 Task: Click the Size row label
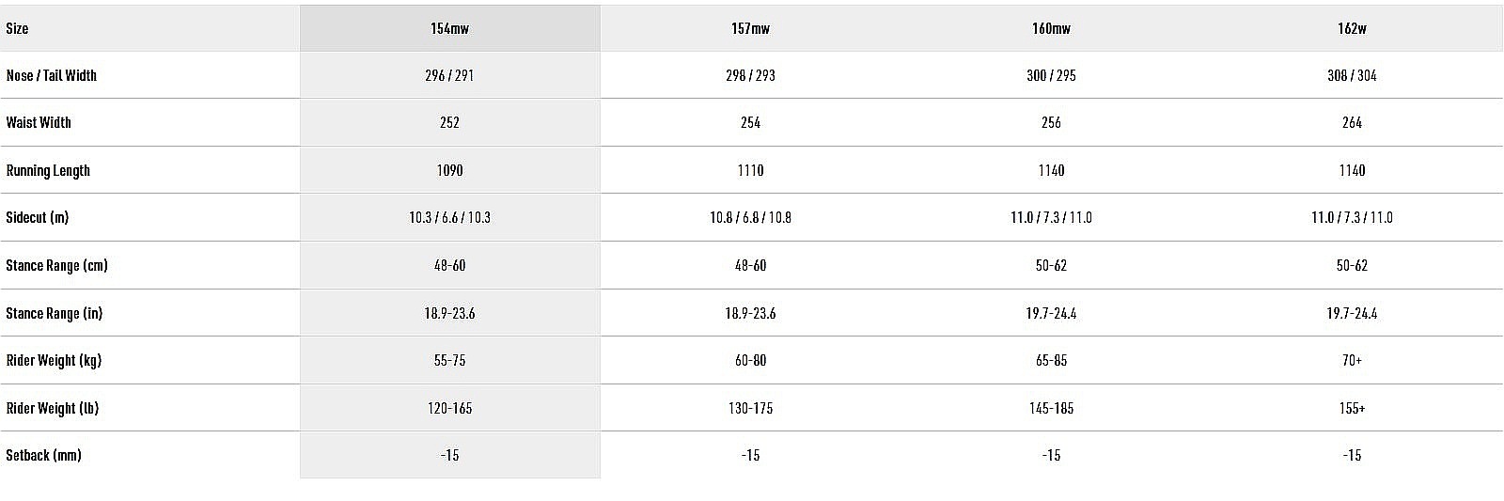click(17, 28)
